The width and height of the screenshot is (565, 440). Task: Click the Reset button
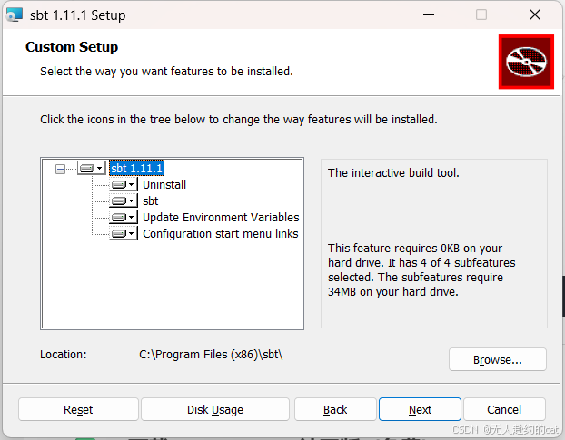pyautogui.click(x=78, y=409)
